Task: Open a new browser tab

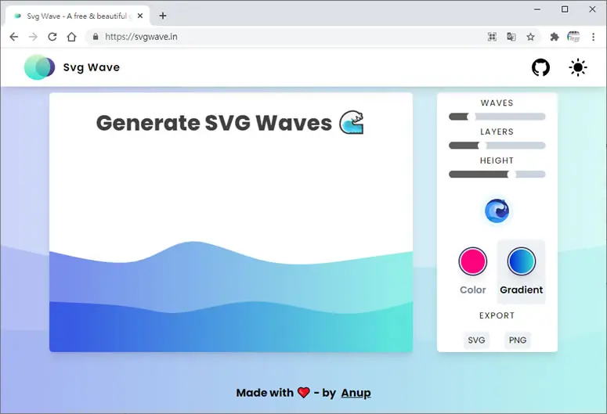Action: tap(163, 16)
